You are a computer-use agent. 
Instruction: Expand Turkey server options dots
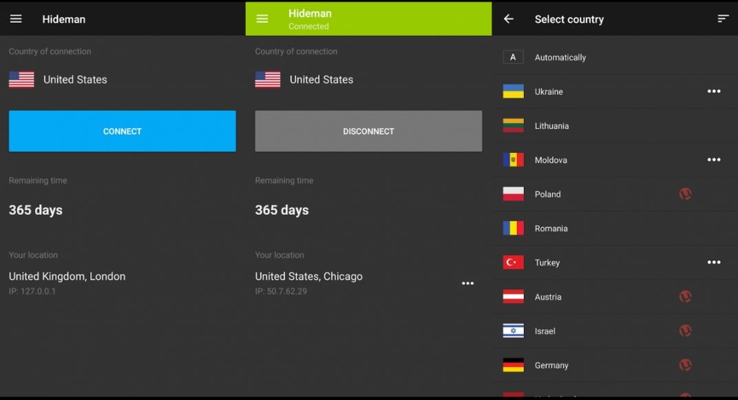(x=714, y=262)
